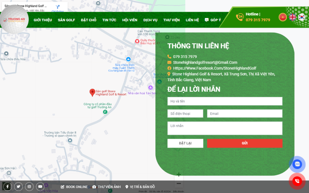Focus the Số điện thoại input field
309x193 pixels.
pos(185,114)
